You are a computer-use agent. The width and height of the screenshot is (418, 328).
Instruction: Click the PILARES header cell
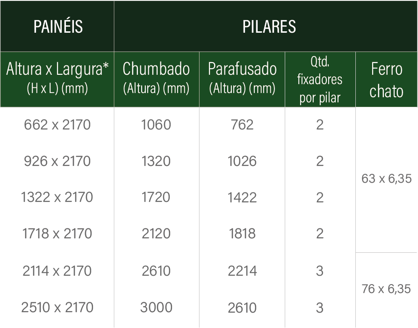tap(266, 26)
